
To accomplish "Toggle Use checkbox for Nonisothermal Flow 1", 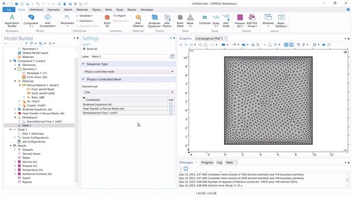I will pyautogui.click(x=171, y=113).
